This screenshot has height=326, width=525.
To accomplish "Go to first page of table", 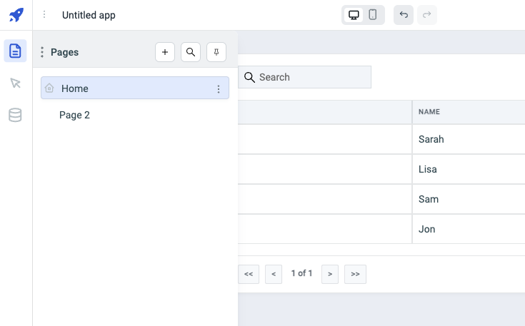I will click(x=249, y=274).
